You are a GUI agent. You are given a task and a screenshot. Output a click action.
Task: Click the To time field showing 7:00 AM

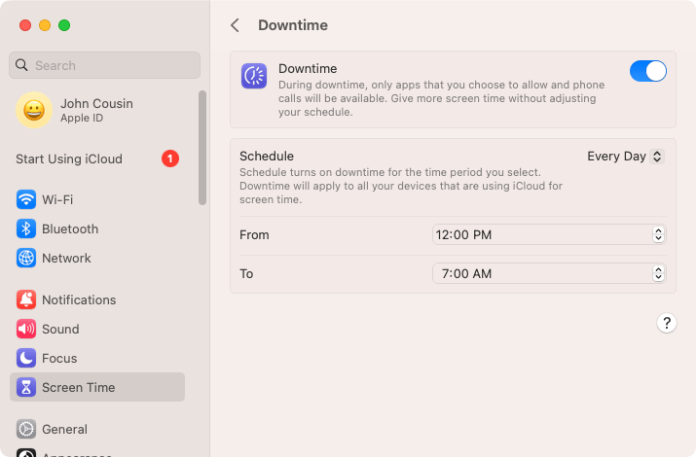click(x=549, y=273)
